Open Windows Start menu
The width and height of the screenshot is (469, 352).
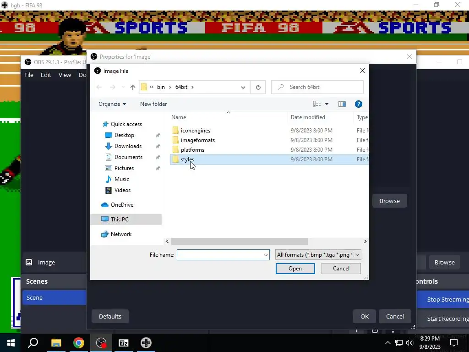pyautogui.click(x=11, y=343)
